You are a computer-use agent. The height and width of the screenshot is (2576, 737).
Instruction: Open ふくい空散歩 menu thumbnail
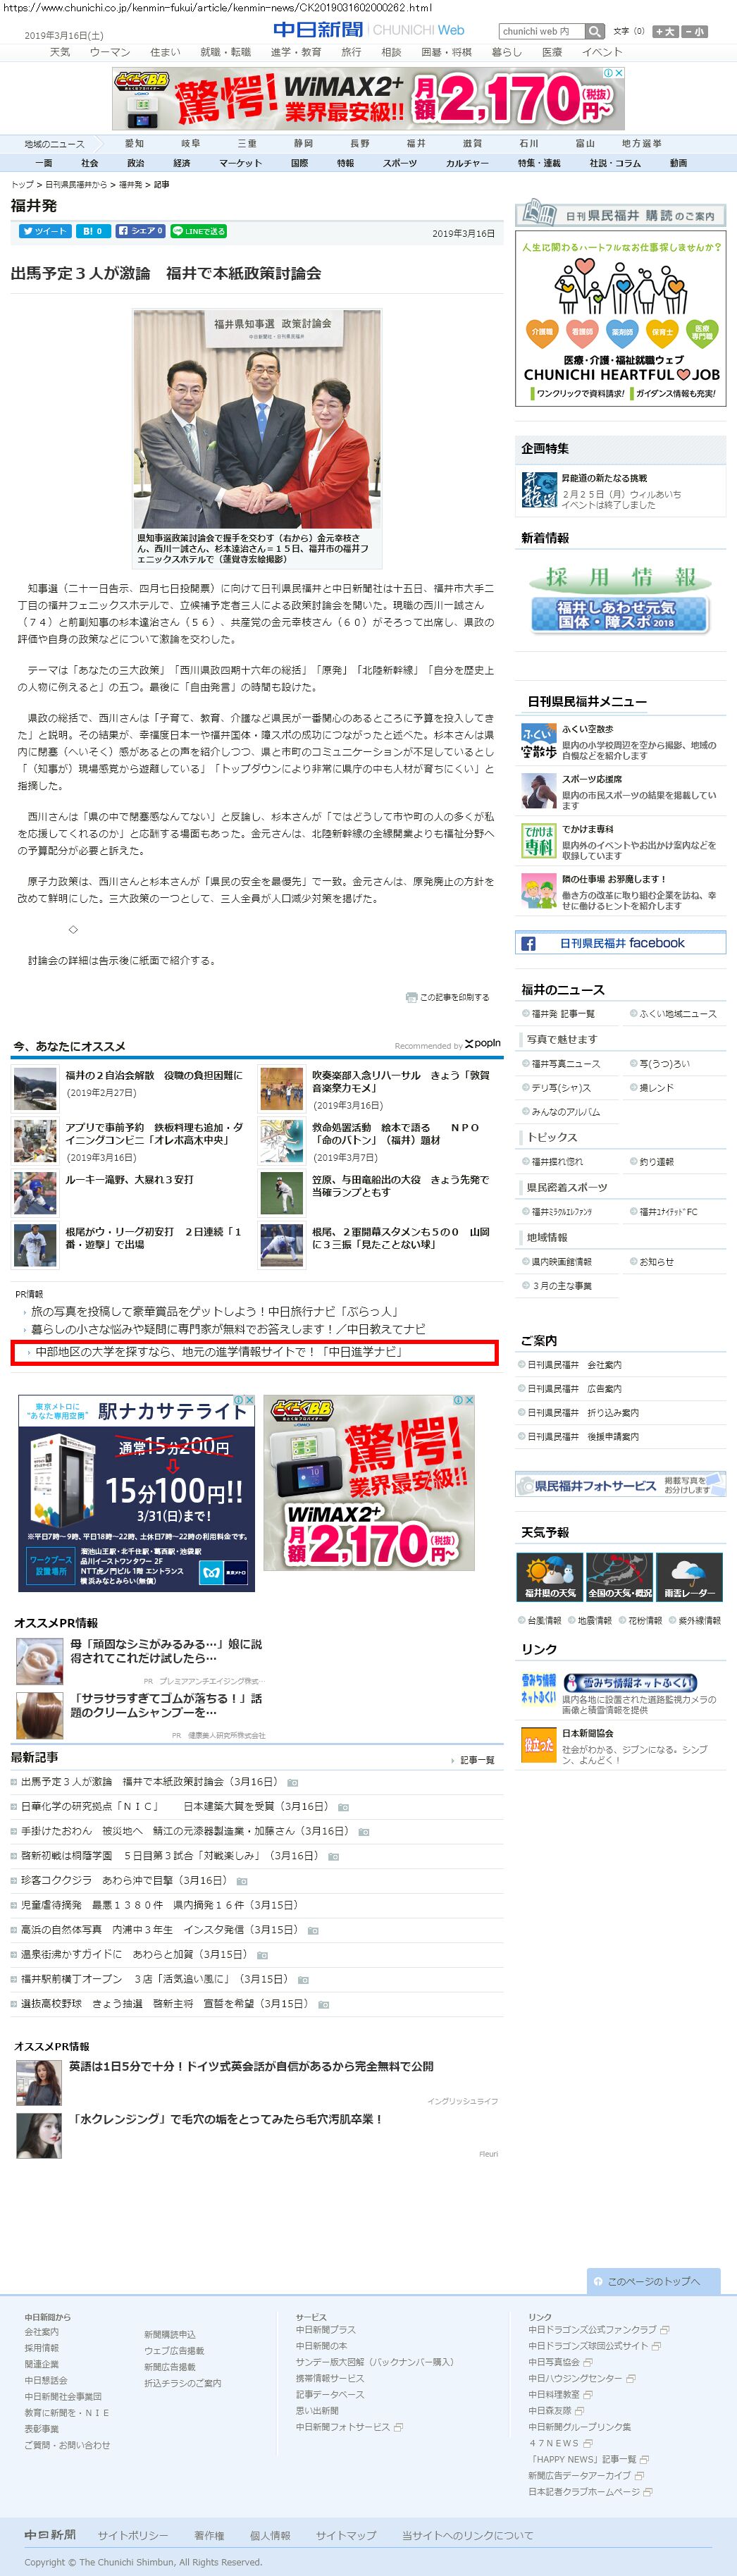[x=538, y=741]
